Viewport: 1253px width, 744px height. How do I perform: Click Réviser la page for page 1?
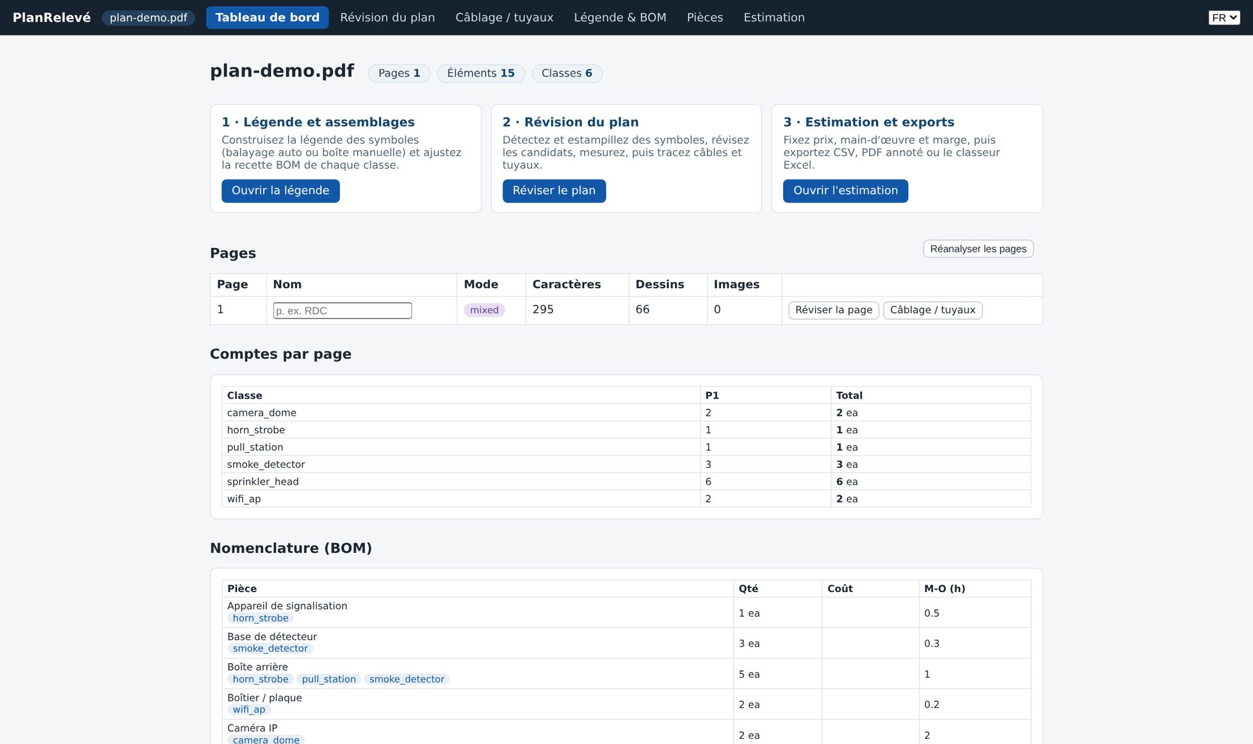coord(833,310)
